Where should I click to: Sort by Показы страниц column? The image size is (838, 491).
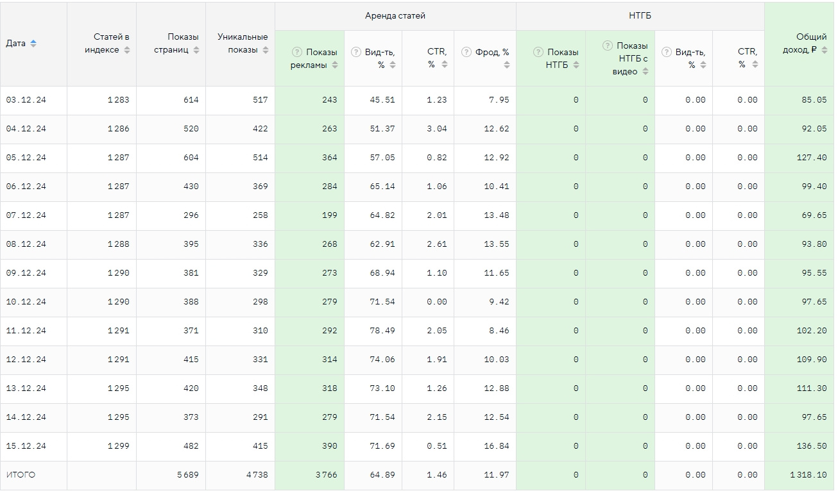(196, 50)
